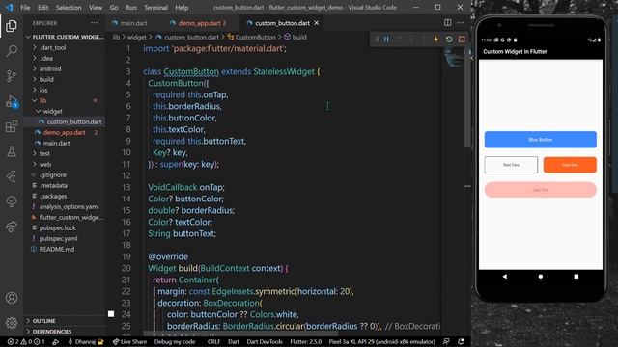
Task: Open the Terminal menu
Action: [155, 7]
